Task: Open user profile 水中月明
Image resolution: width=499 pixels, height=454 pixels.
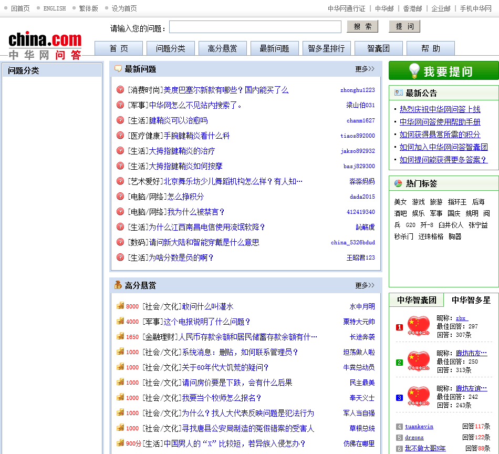Action: 362,306
